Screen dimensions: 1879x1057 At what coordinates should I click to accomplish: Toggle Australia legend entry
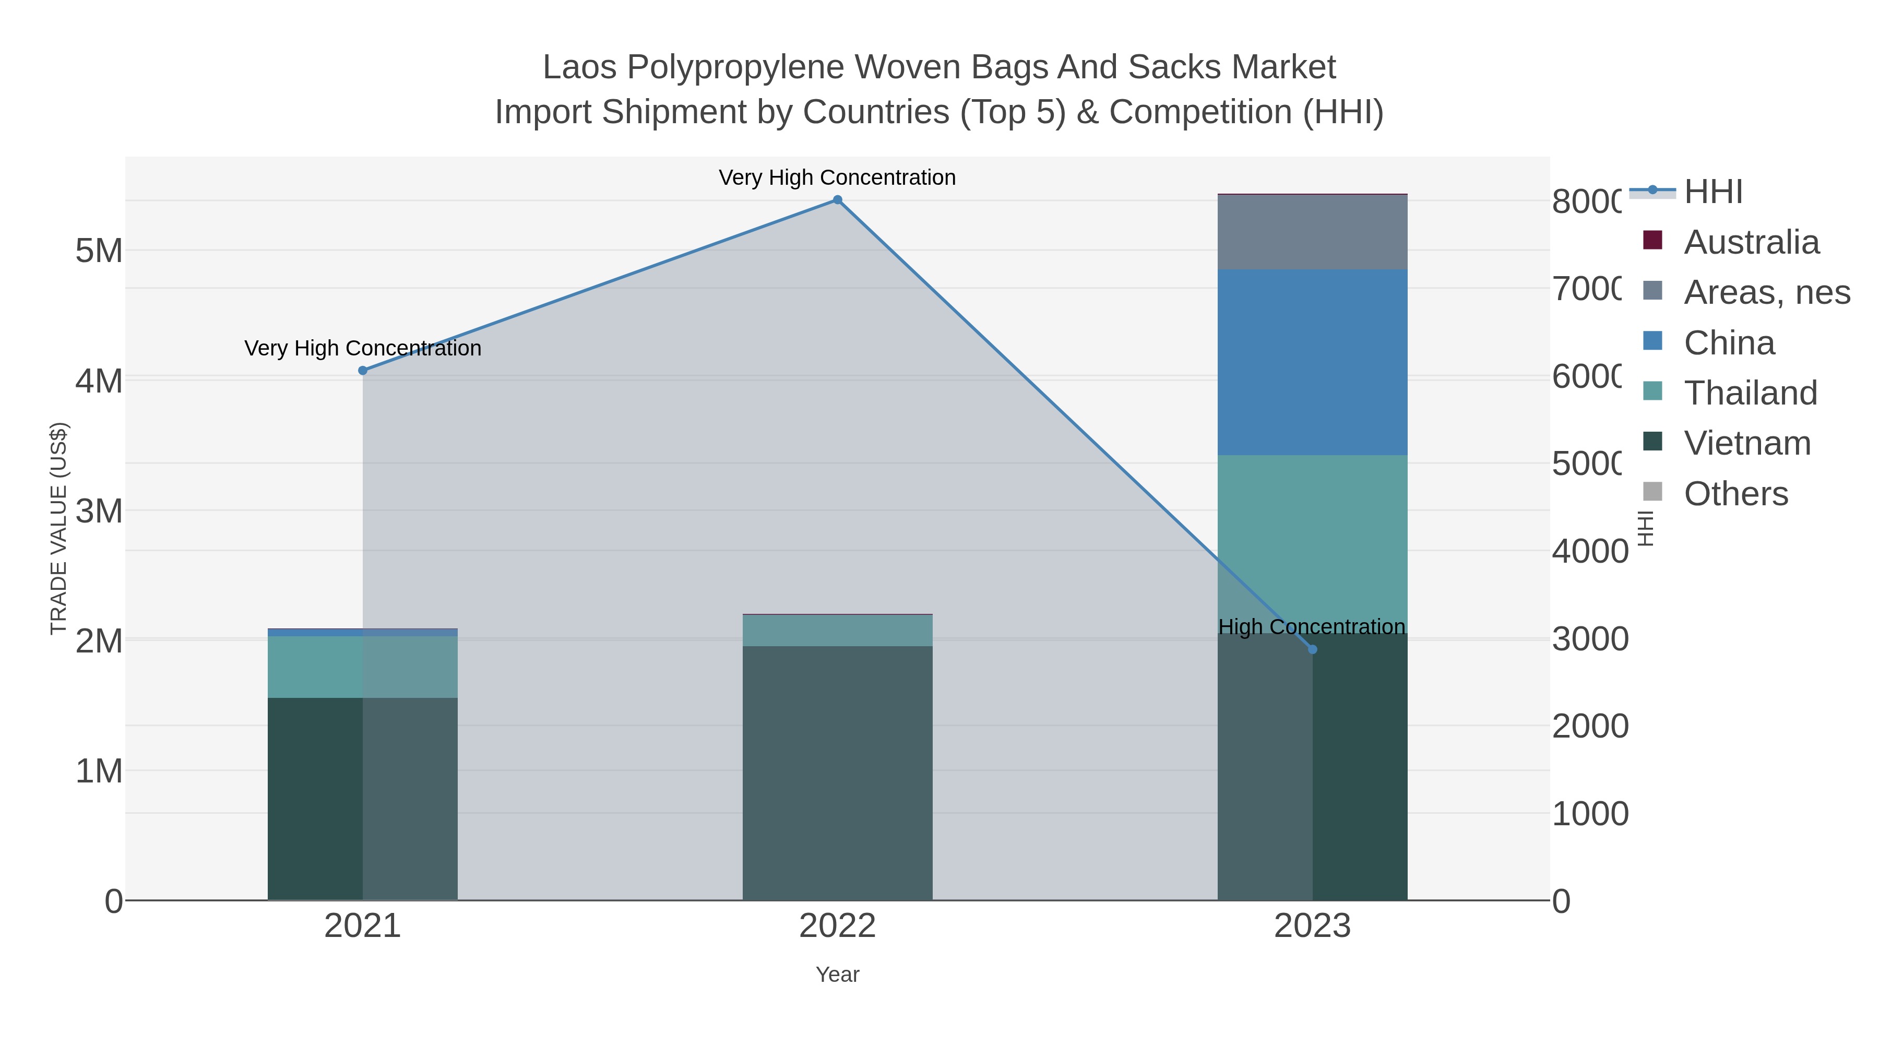point(1731,242)
